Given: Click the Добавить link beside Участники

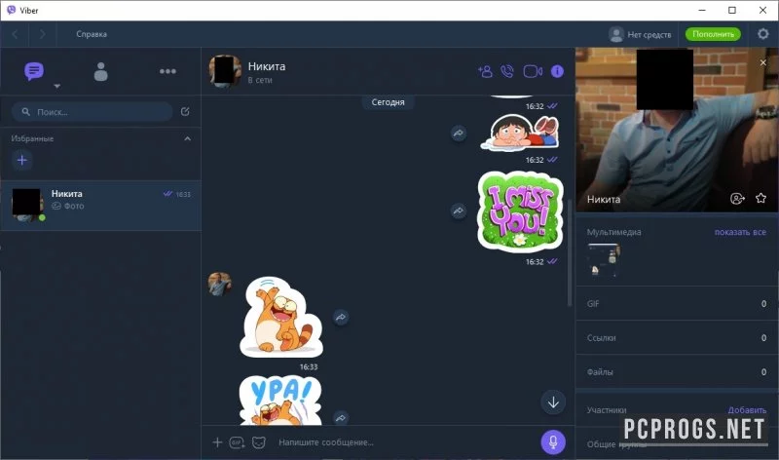Looking at the screenshot, I should pyautogui.click(x=747, y=410).
